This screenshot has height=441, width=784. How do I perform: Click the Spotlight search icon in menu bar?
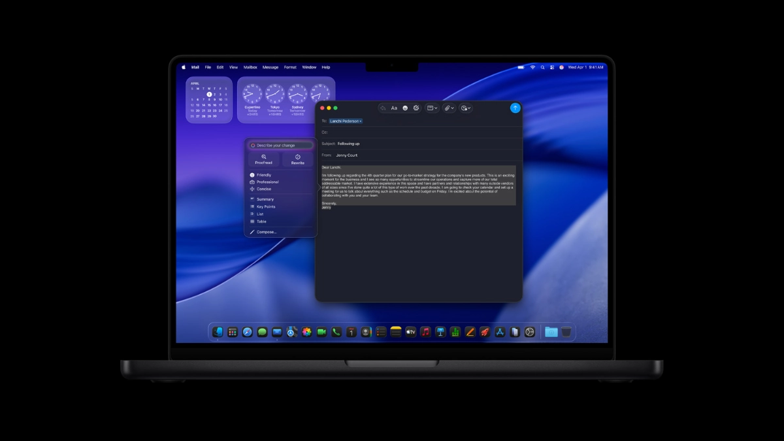coord(542,67)
